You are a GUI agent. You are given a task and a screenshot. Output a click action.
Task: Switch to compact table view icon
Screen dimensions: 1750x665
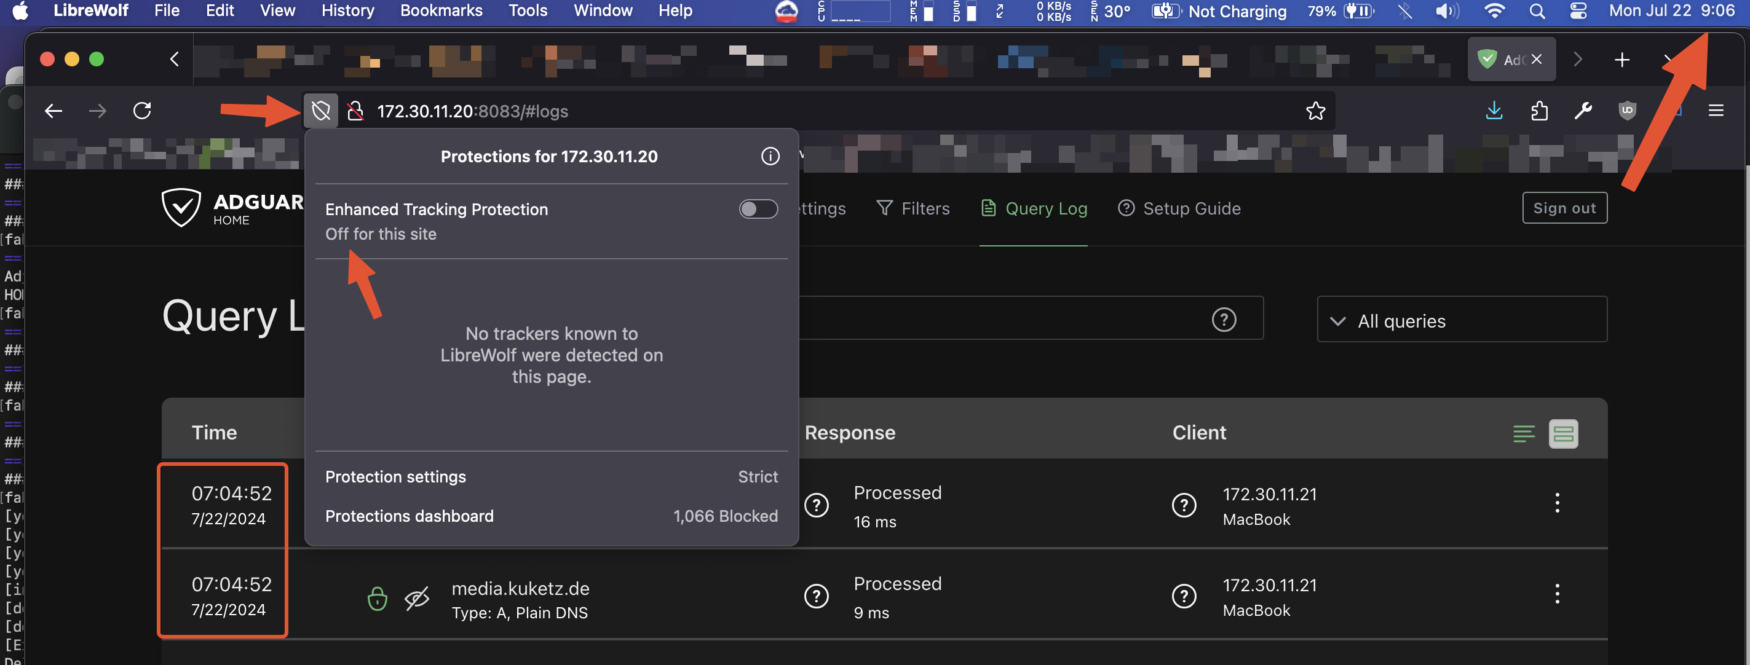pyautogui.click(x=1524, y=433)
